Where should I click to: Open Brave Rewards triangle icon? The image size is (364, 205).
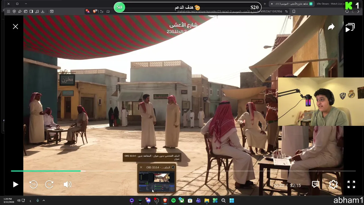pos(88,11)
